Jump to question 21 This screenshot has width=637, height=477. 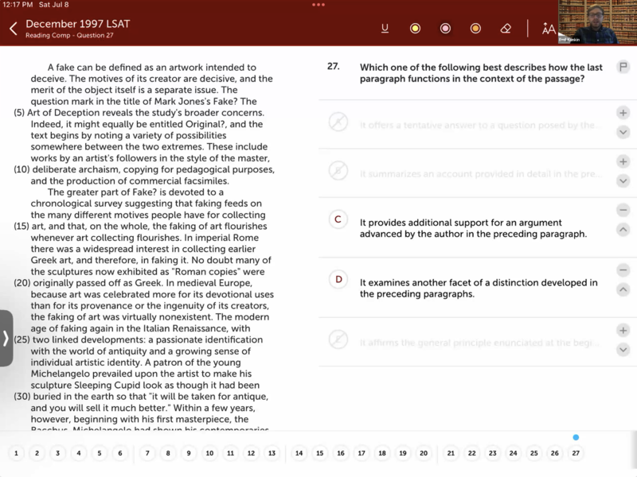pos(451,453)
